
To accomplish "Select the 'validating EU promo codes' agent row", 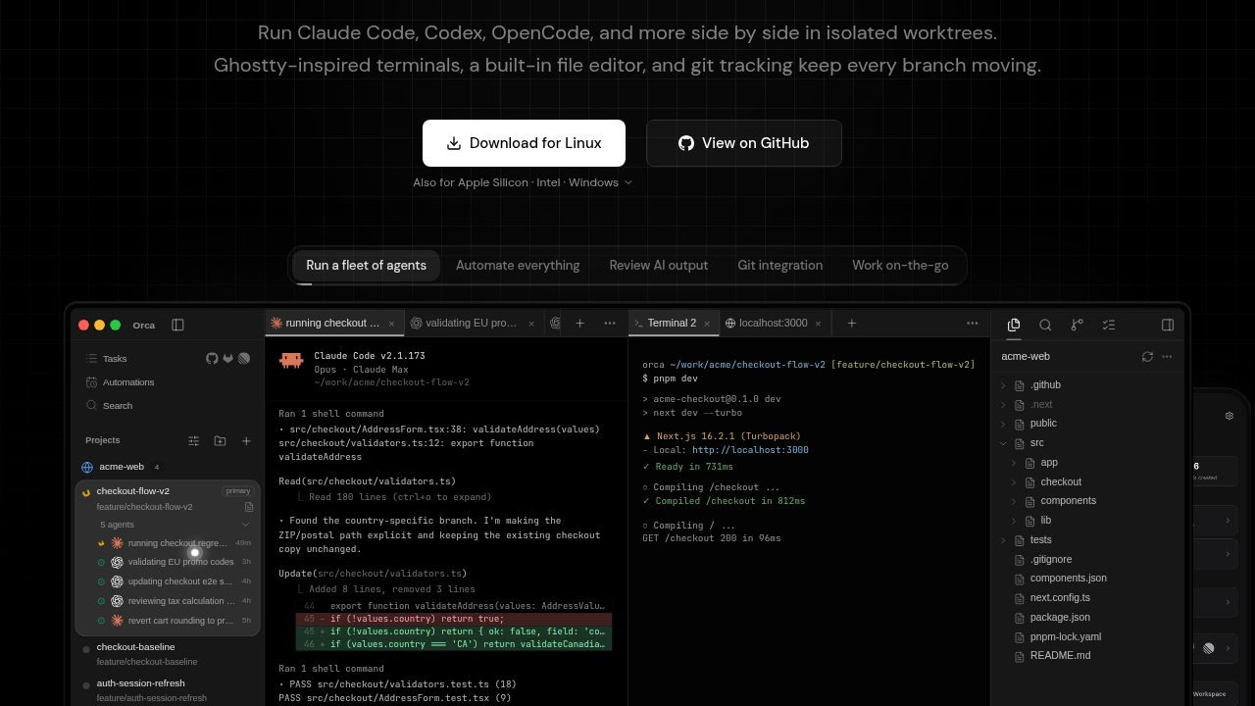I will (x=175, y=562).
